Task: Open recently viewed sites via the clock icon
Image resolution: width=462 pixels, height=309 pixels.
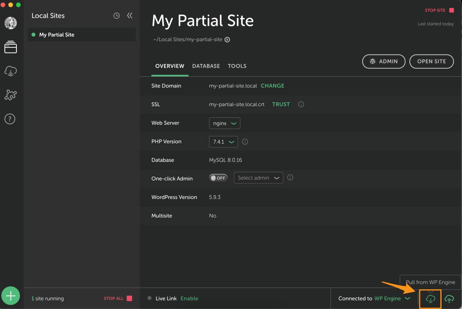Action: (x=116, y=15)
